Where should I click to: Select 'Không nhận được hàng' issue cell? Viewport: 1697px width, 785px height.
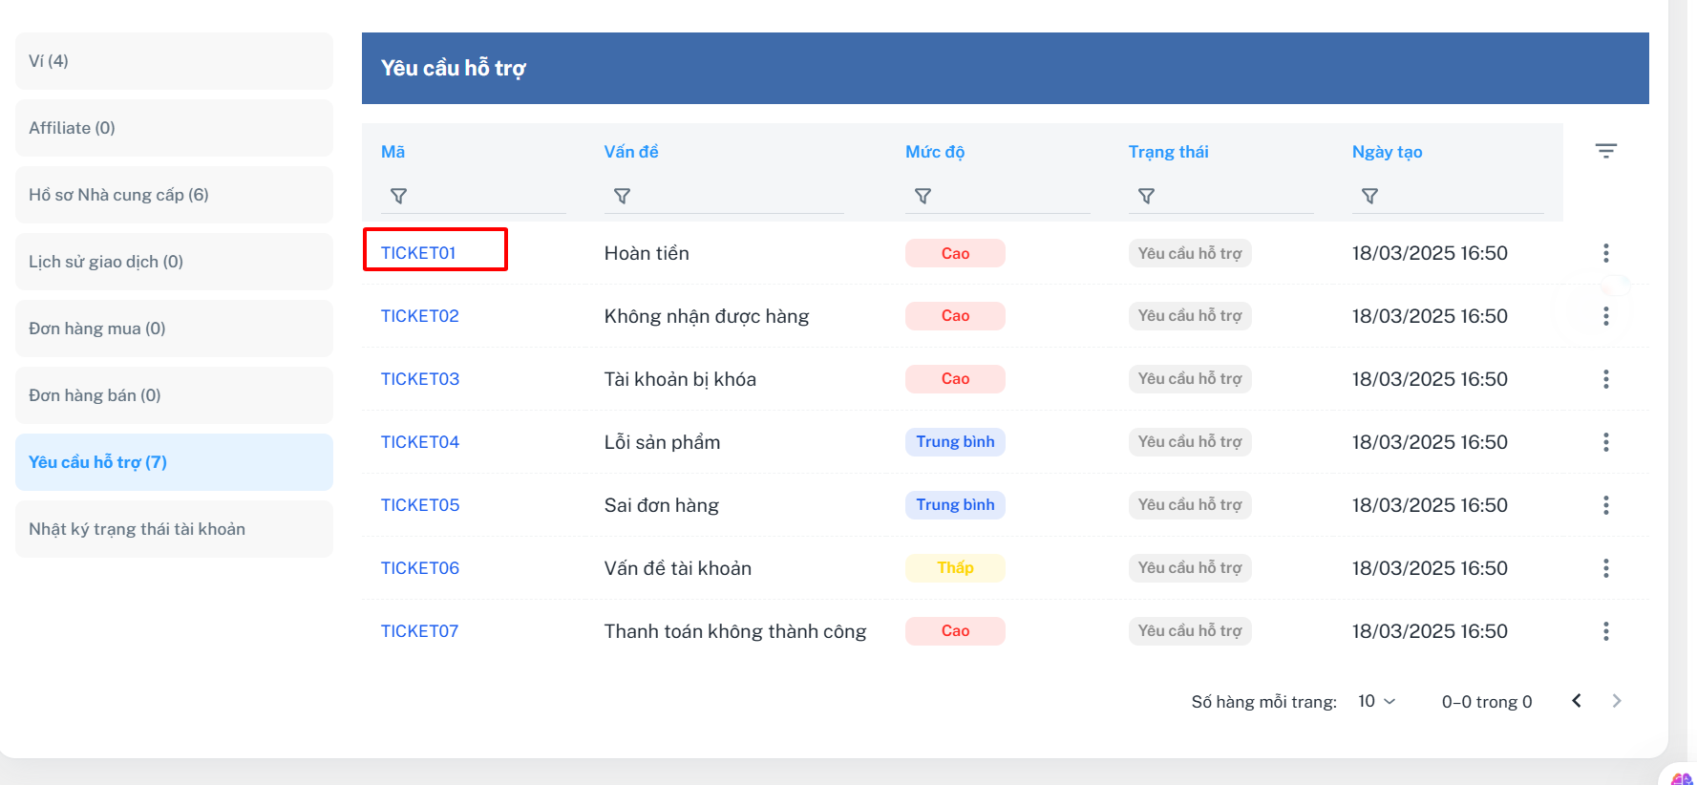[x=707, y=316]
